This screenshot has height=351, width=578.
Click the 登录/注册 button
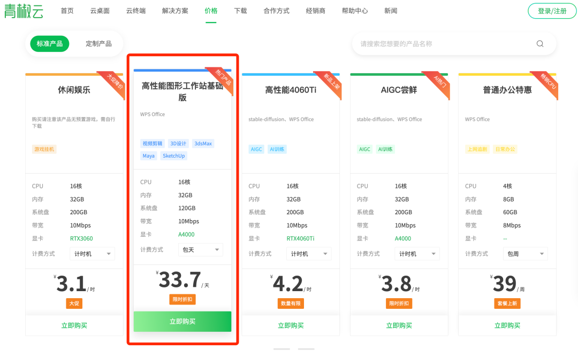(x=552, y=11)
